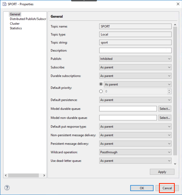Click the left tree horizontal scroll right arrow
Image resolution: width=182 pixels, height=195 pixels.
(44, 175)
